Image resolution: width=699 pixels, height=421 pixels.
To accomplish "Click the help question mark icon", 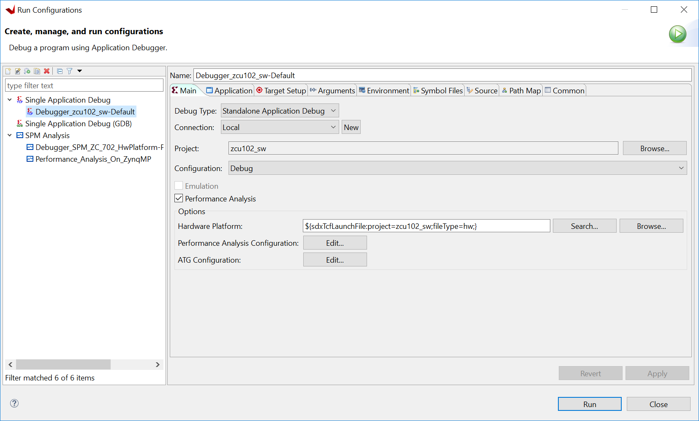I will pyautogui.click(x=14, y=403).
